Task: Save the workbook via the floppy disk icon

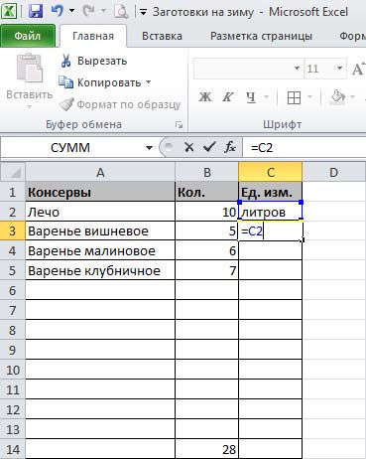Action: coord(36,12)
